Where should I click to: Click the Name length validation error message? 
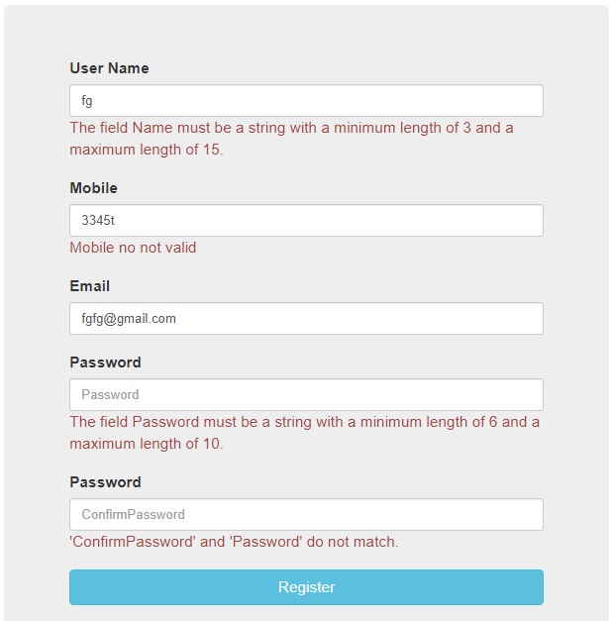(291, 139)
